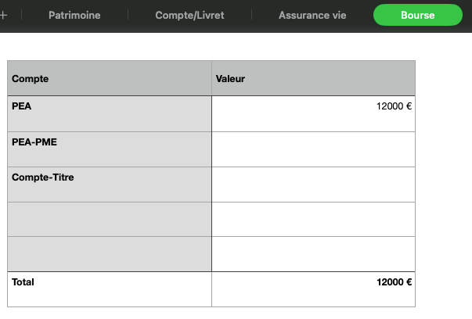Select the Assurance vie sheet tab

coord(312,16)
